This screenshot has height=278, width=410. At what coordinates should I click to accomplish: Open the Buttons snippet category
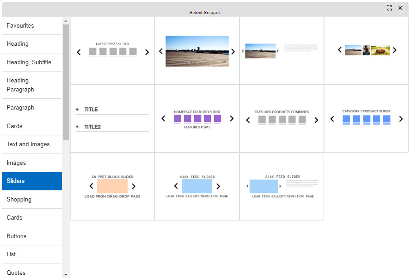32,236
